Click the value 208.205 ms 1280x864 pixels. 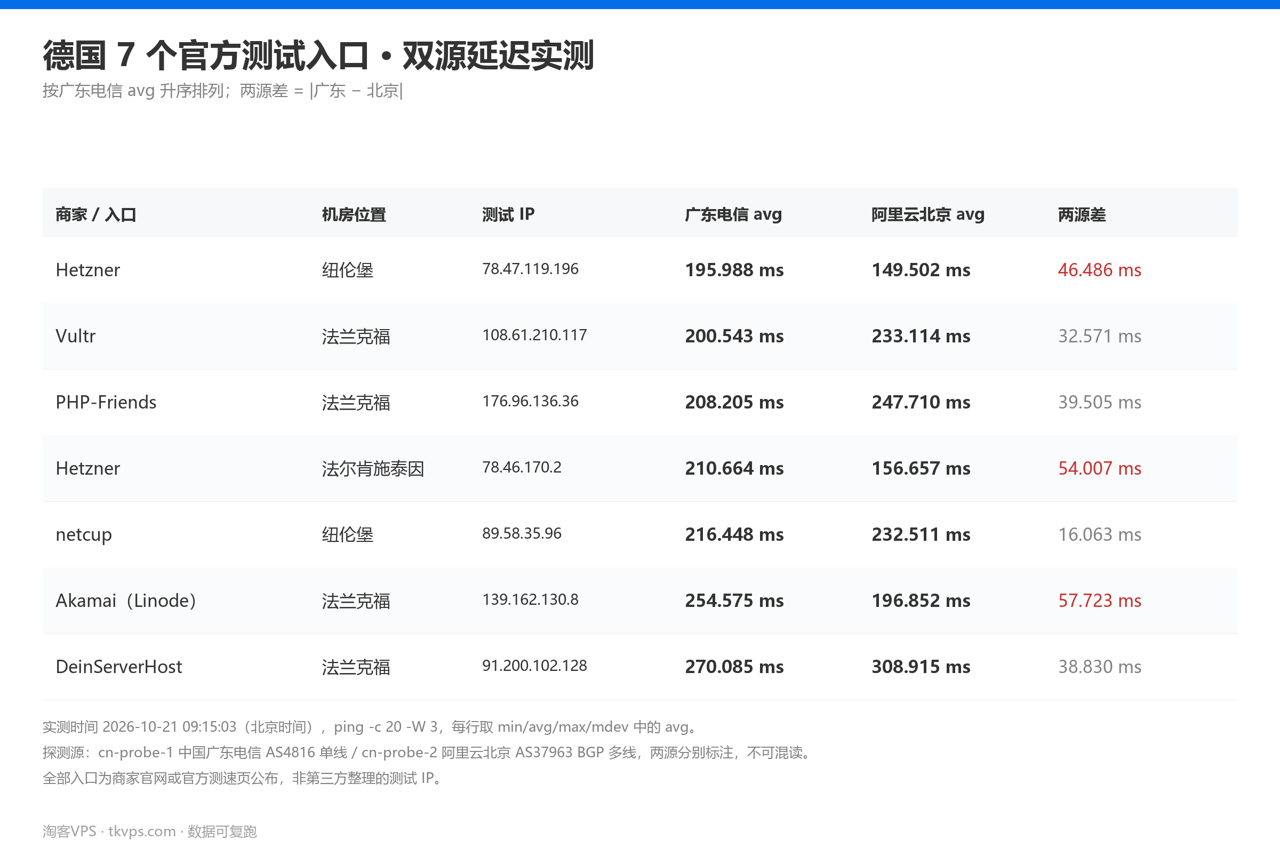(734, 403)
